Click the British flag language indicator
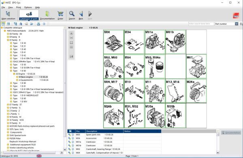 (39, 156)
